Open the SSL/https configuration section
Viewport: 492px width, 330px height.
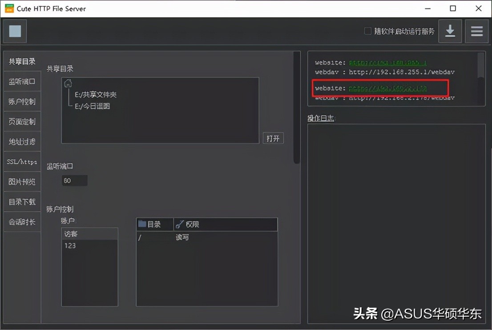coord(22,161)
